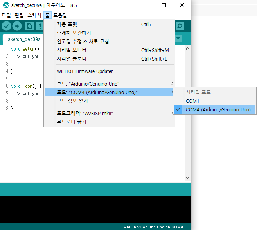257x230 pixels.
Task: Click status text 'Arduino/Genuino Uno on COM4'
Action: pyautogui.click(x=153, y=227)
